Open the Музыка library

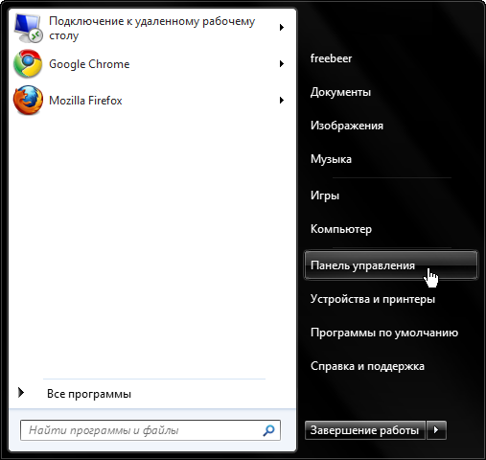pos(331,159)
